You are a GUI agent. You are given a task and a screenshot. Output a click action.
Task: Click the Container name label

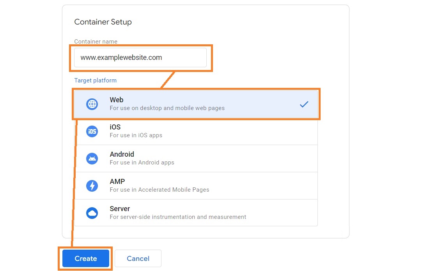point(96,41)
